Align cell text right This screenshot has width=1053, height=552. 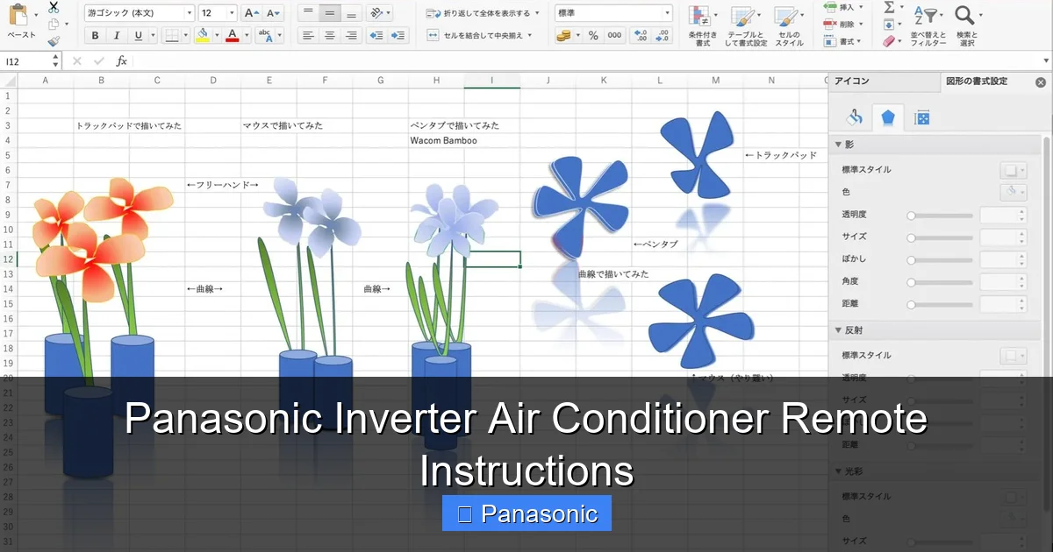[x=351, y=35]
